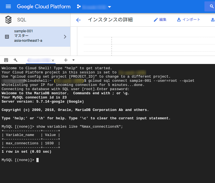Go back using the left arrow

(78, 20)
